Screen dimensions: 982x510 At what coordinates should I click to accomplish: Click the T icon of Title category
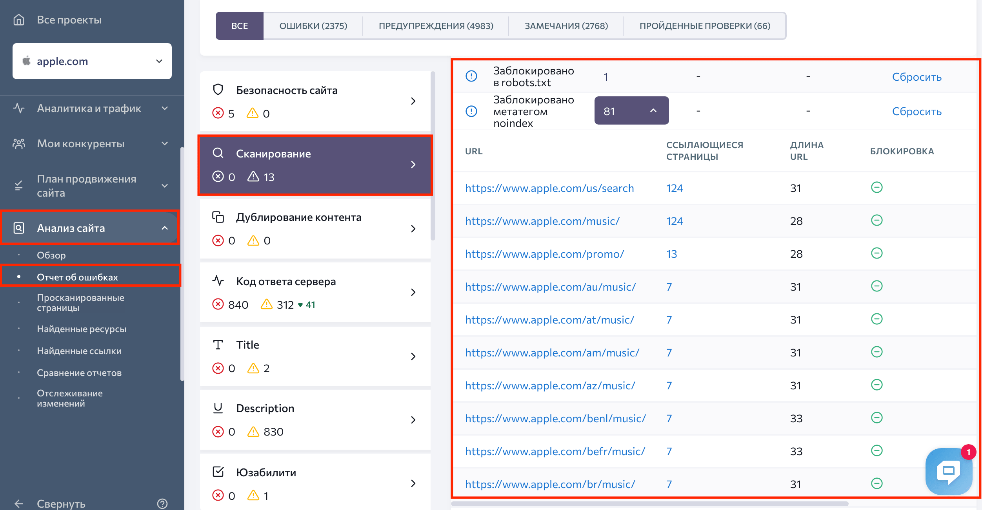click(218, 345)
